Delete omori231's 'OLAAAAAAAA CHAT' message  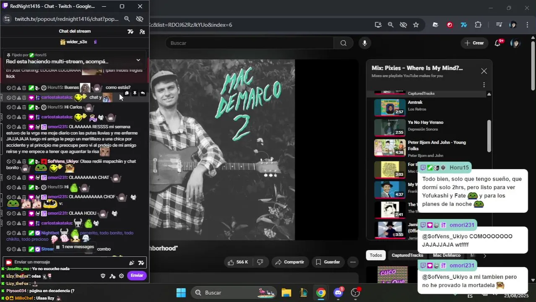[24, 178]
